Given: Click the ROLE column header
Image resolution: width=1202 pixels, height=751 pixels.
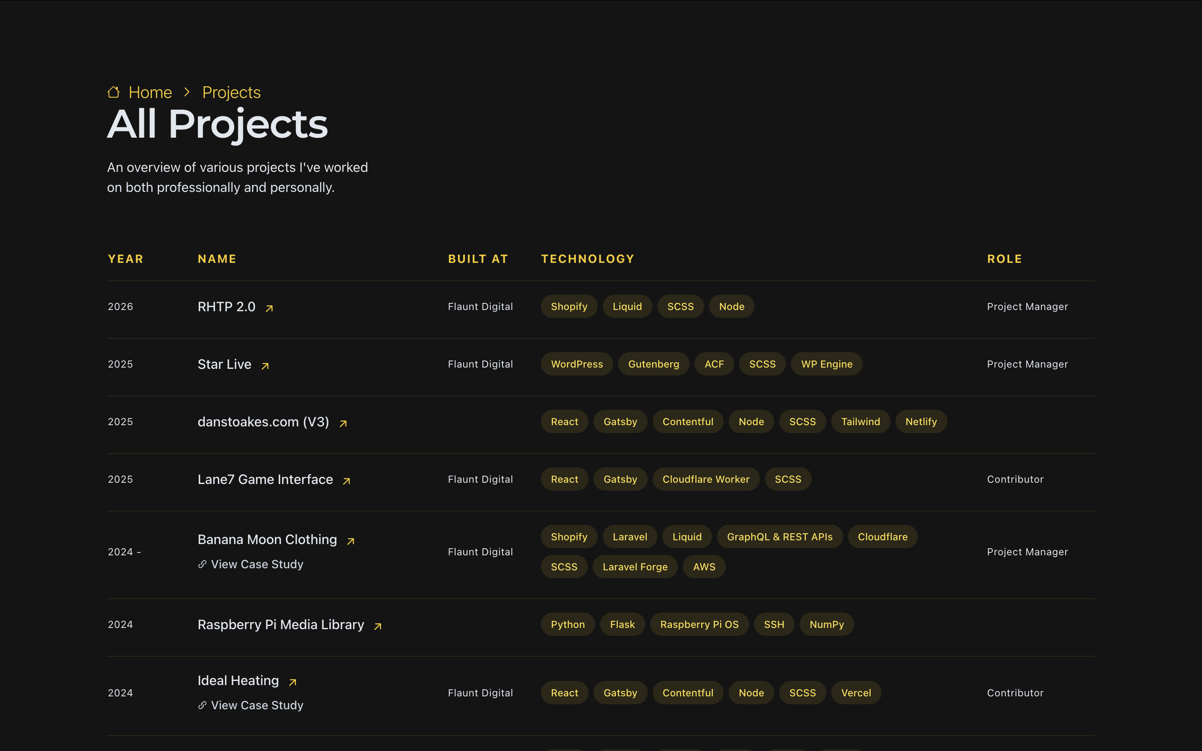Looking at the screenshot, I should [1004, 259].
